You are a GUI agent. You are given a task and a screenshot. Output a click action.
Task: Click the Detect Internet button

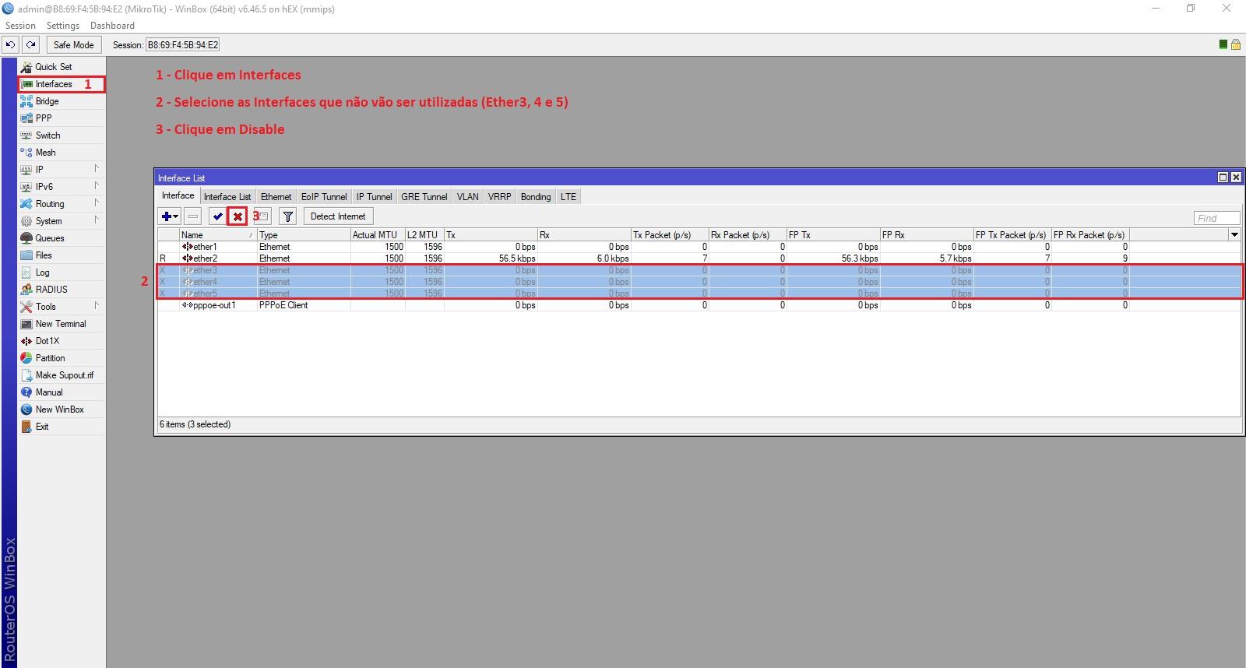click(x=338, y=216)
